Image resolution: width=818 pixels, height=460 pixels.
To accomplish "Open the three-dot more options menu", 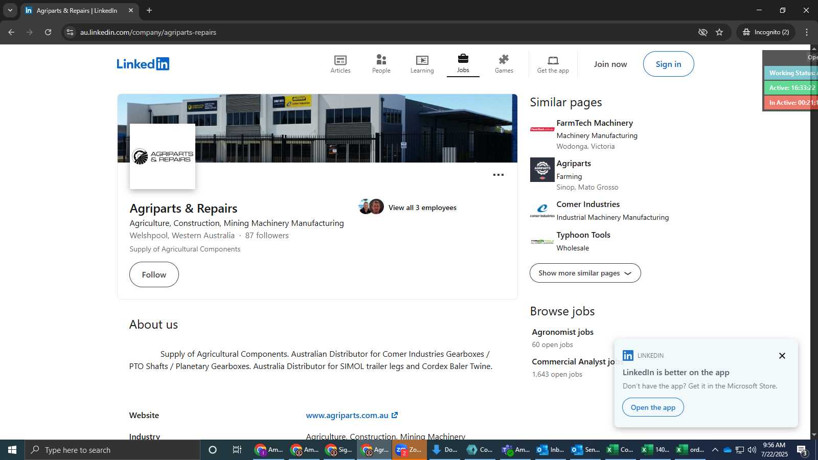I will point(498,175).
